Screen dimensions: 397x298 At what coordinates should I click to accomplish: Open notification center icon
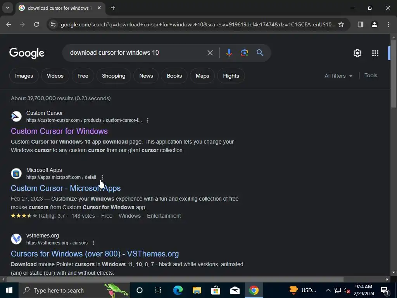point(385,290)
